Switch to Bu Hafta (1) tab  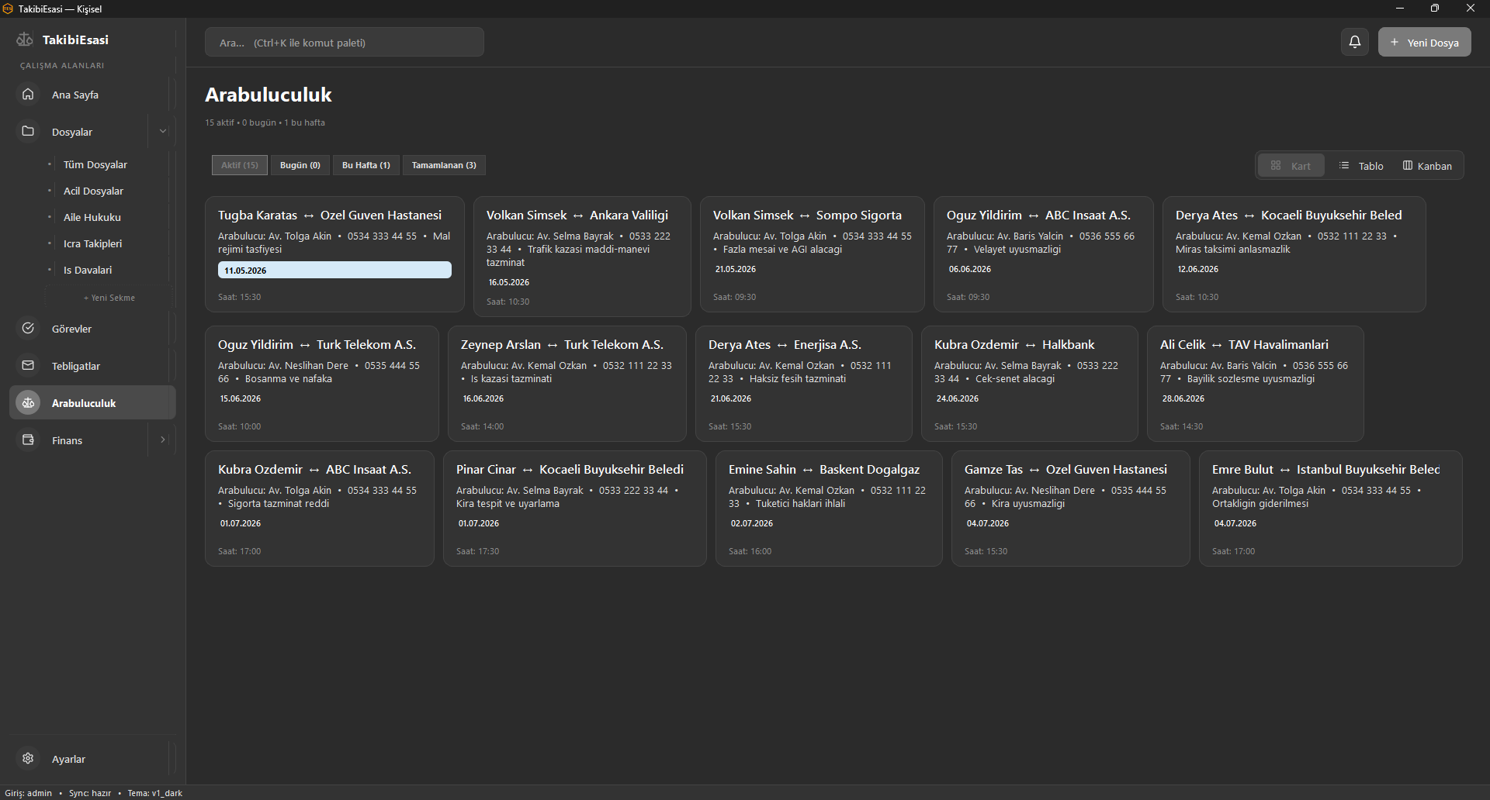(x=366, y=165)
